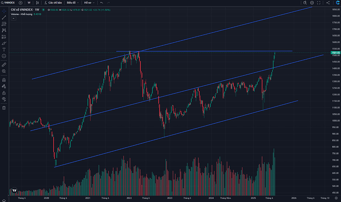The width and height of the screenshot is (341, 202).
Task: Open the quick search icon in top bar
Action: [x=305, y=2]
